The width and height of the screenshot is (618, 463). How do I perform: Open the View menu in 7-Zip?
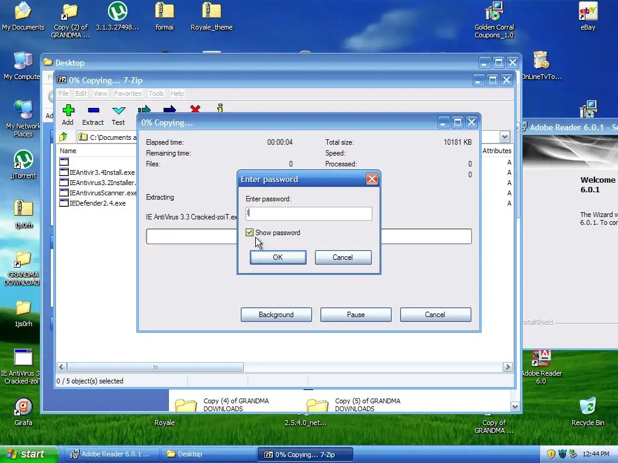[100, 93]
